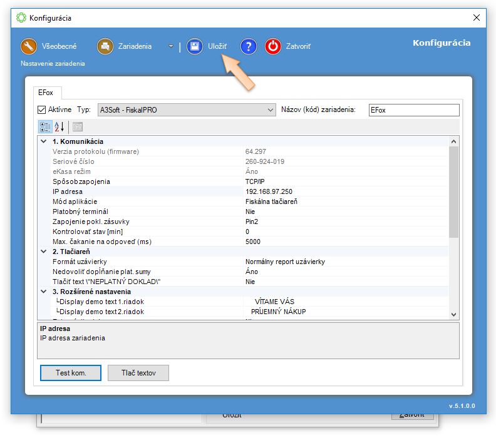
Task: Collapse the 1. Komunikácia section
Action: pyautogui.click(x=43, y=141)
